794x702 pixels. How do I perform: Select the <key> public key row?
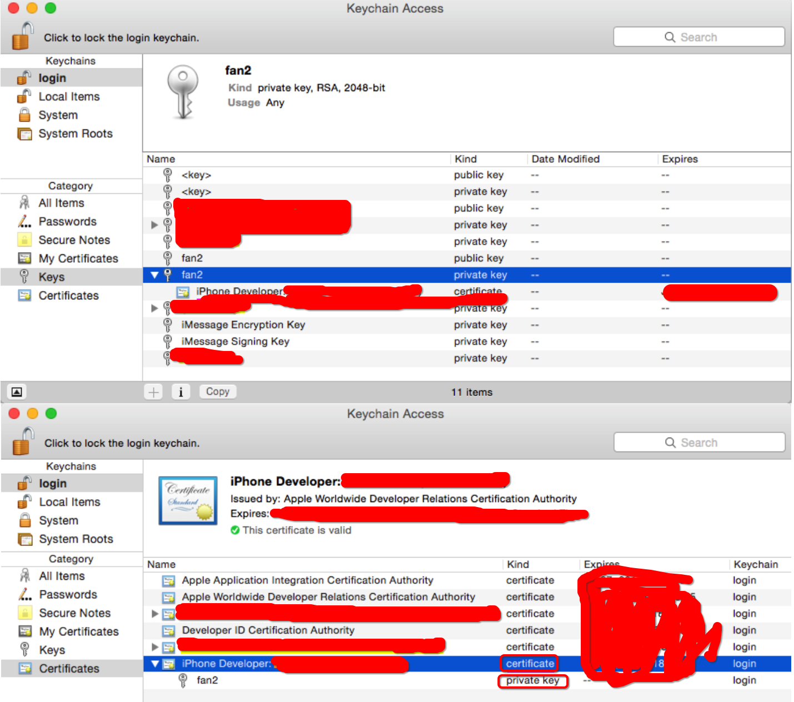click(467, 175)
